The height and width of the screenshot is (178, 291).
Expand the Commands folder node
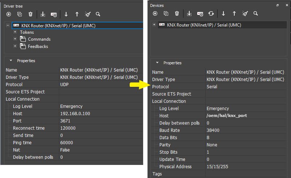15,39
